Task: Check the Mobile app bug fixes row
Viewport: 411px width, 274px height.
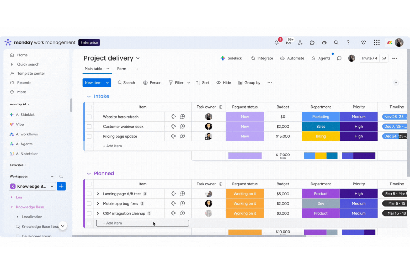Action: 89,203
